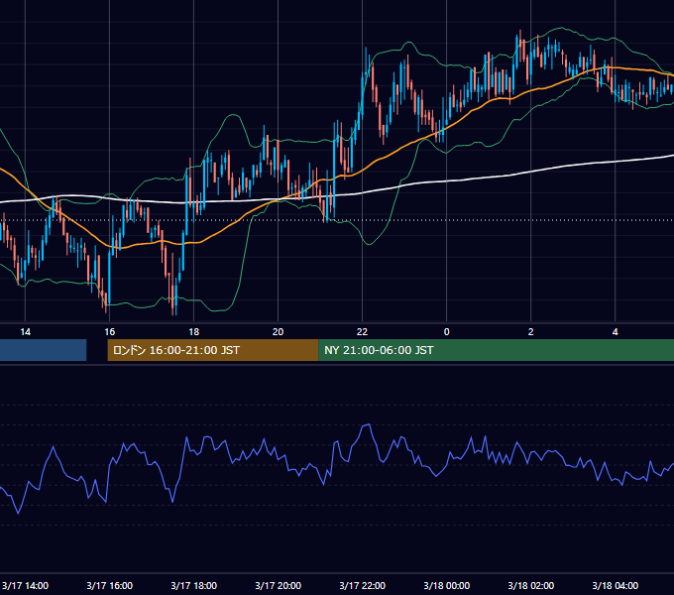The width and height of the screenshot is (674, 595).
Task: Click the 0 hour axis label
Action: pos(447,332)
